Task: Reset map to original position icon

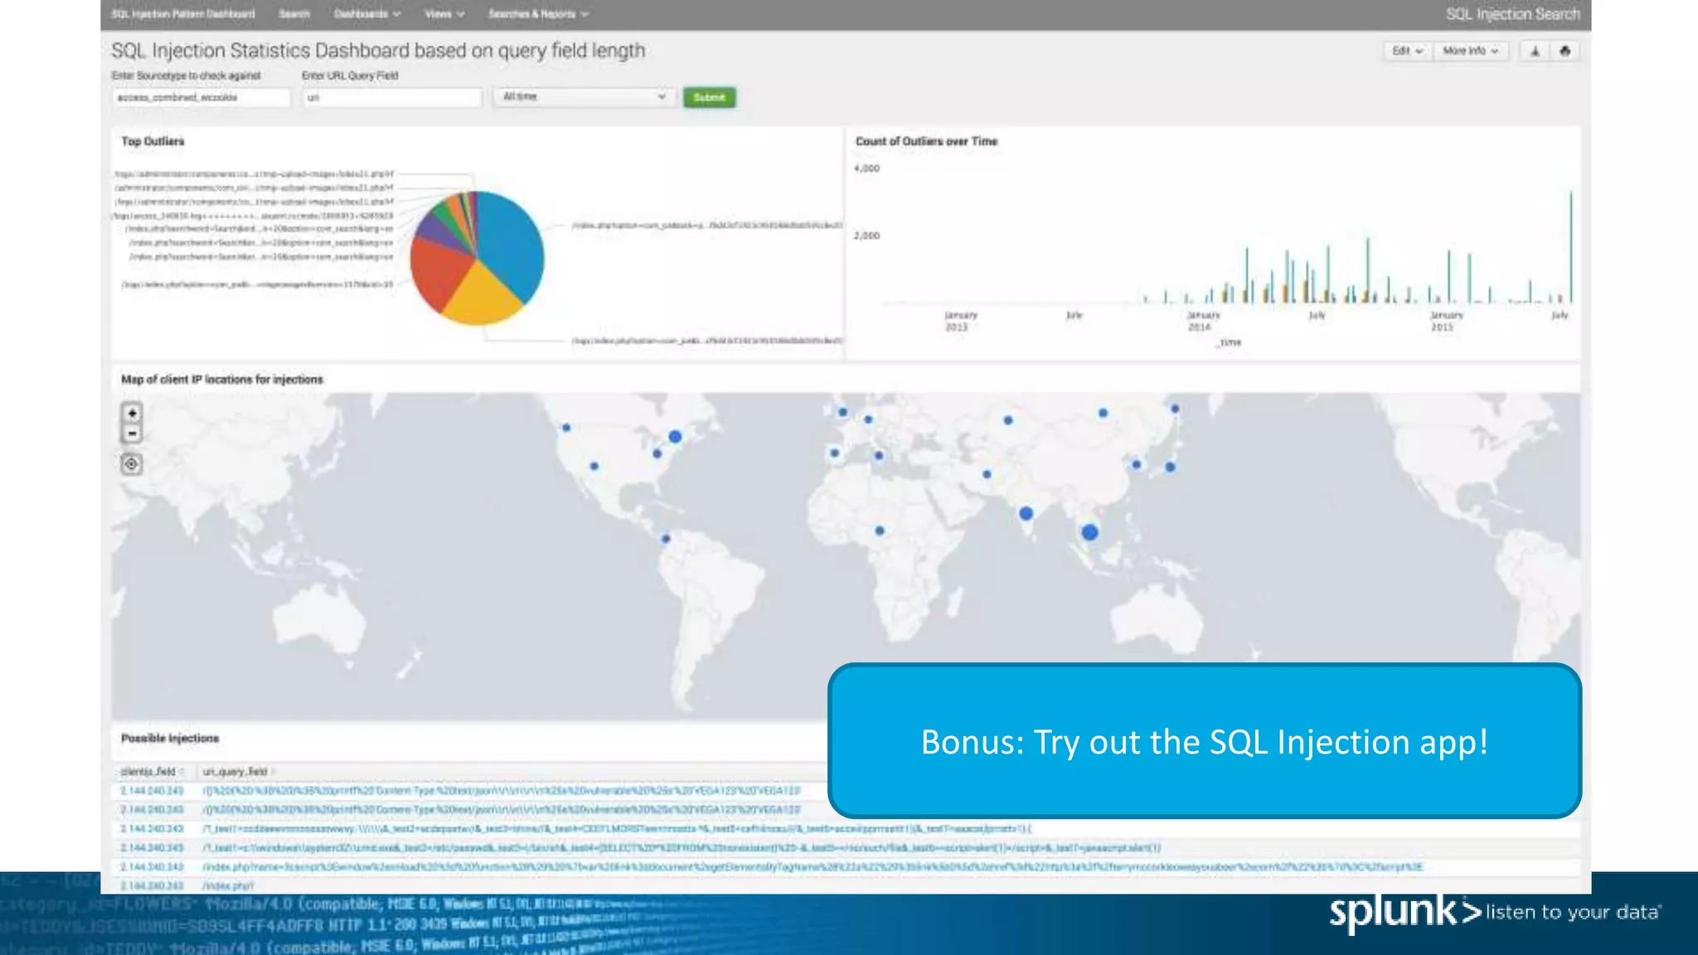Action: pyautogui.click(x=131, y=464)
